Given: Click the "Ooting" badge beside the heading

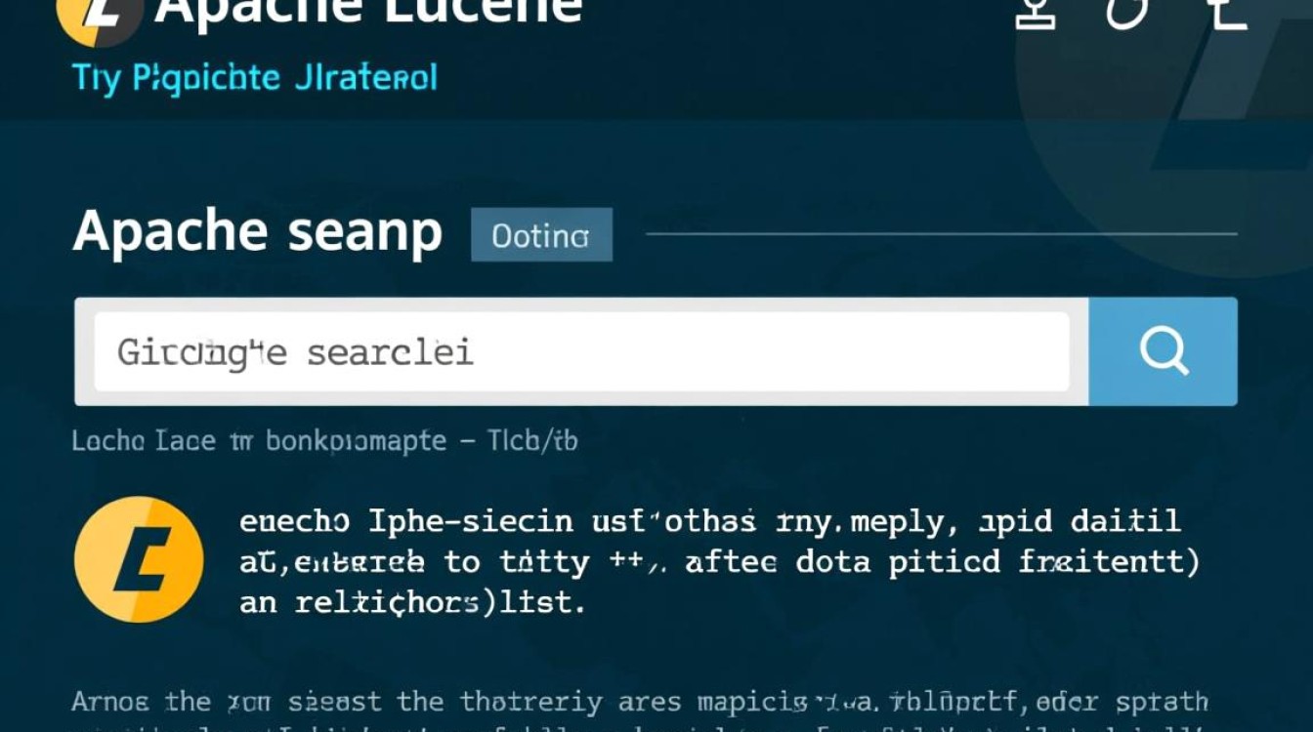Looking at the screenshot, I should pyautogui.click(x=541, y=235).
